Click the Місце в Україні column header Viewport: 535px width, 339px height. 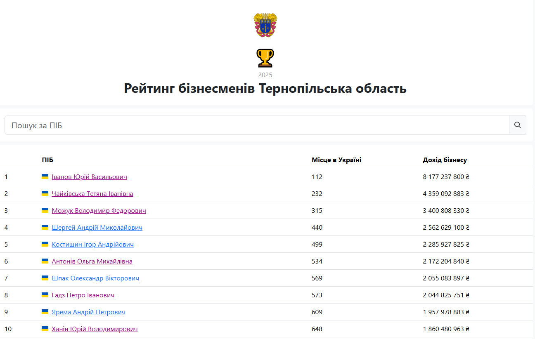336,160
